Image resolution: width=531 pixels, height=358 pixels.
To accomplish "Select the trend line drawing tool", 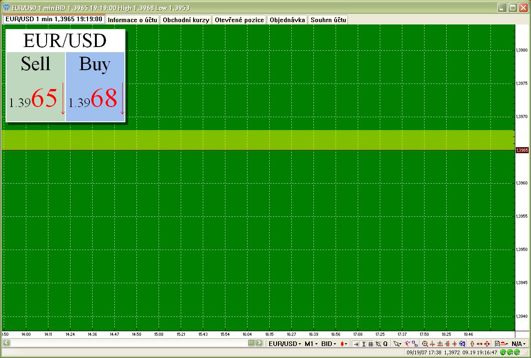I will [x=407, y=344].
